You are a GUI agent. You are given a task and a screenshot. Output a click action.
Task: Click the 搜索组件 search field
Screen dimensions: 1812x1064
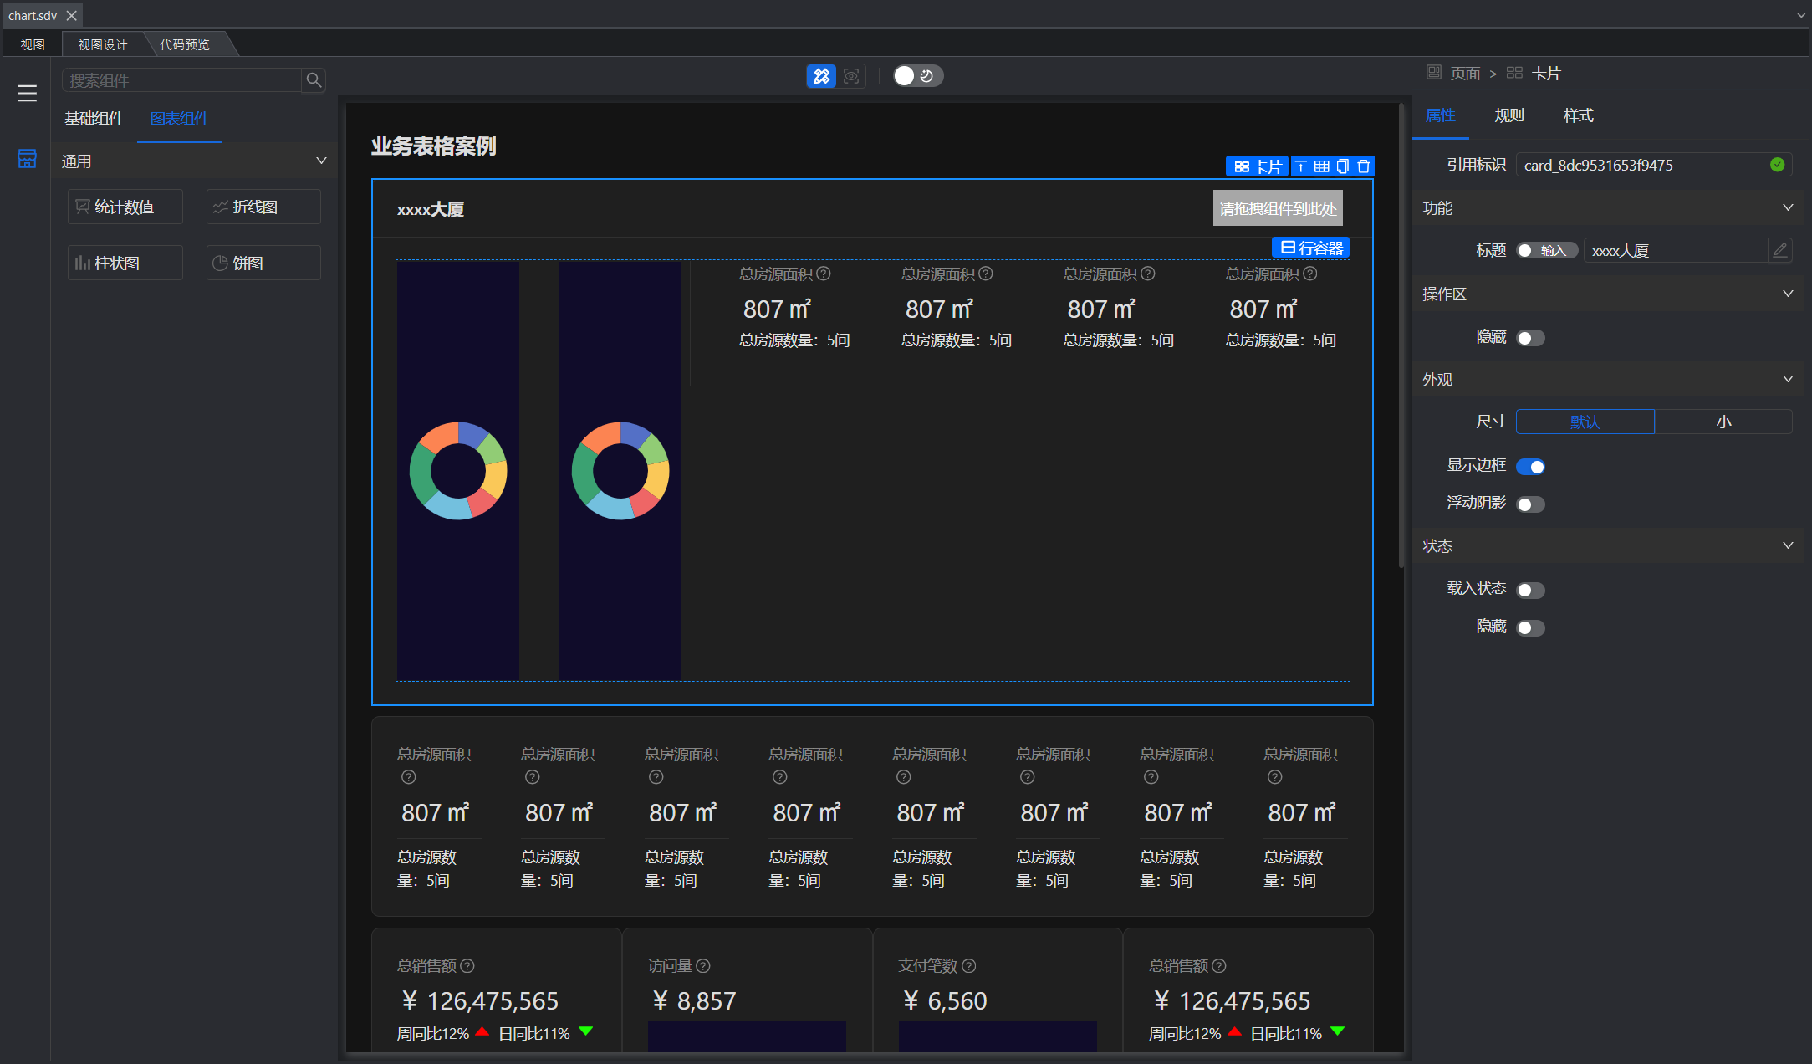[181, 80]
